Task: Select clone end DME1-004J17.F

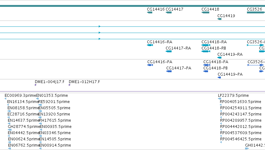Action: click(x=50, y=82)
